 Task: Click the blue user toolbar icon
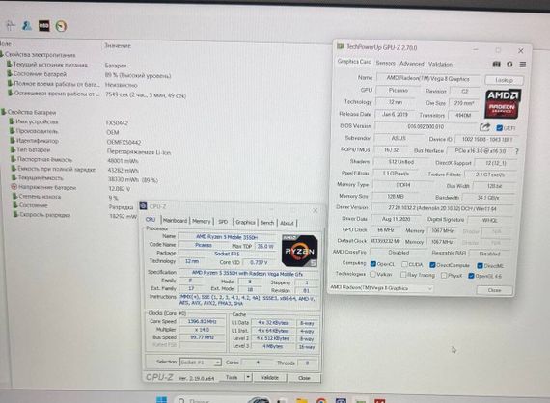(27, 25)
